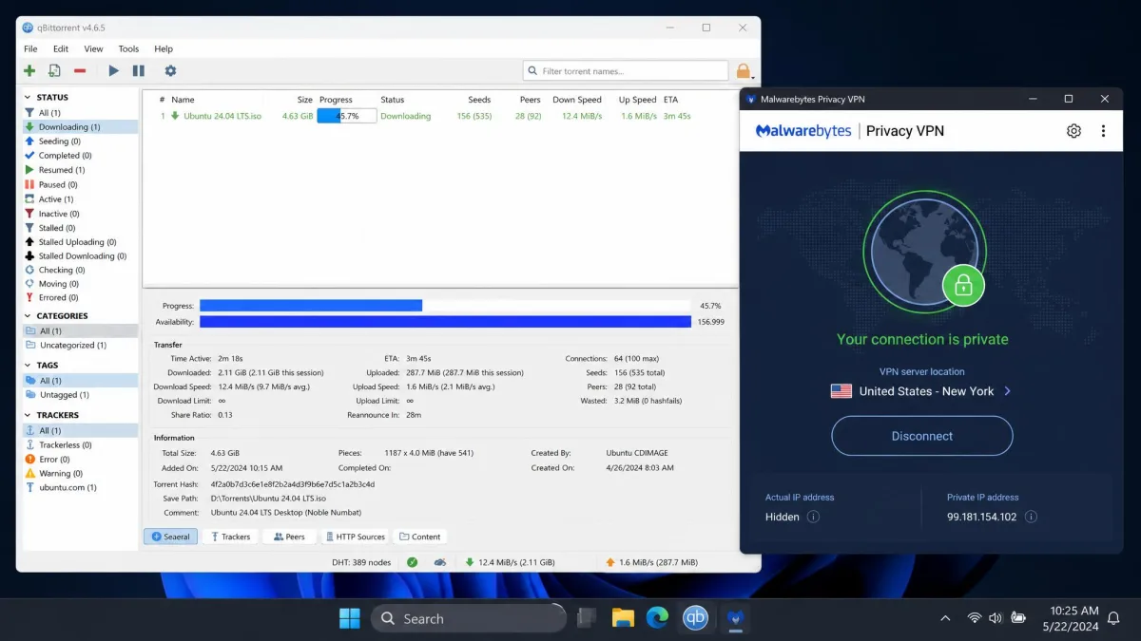
Task: Click the Progress bar in details panel
Action: click(x=445, y=306)
